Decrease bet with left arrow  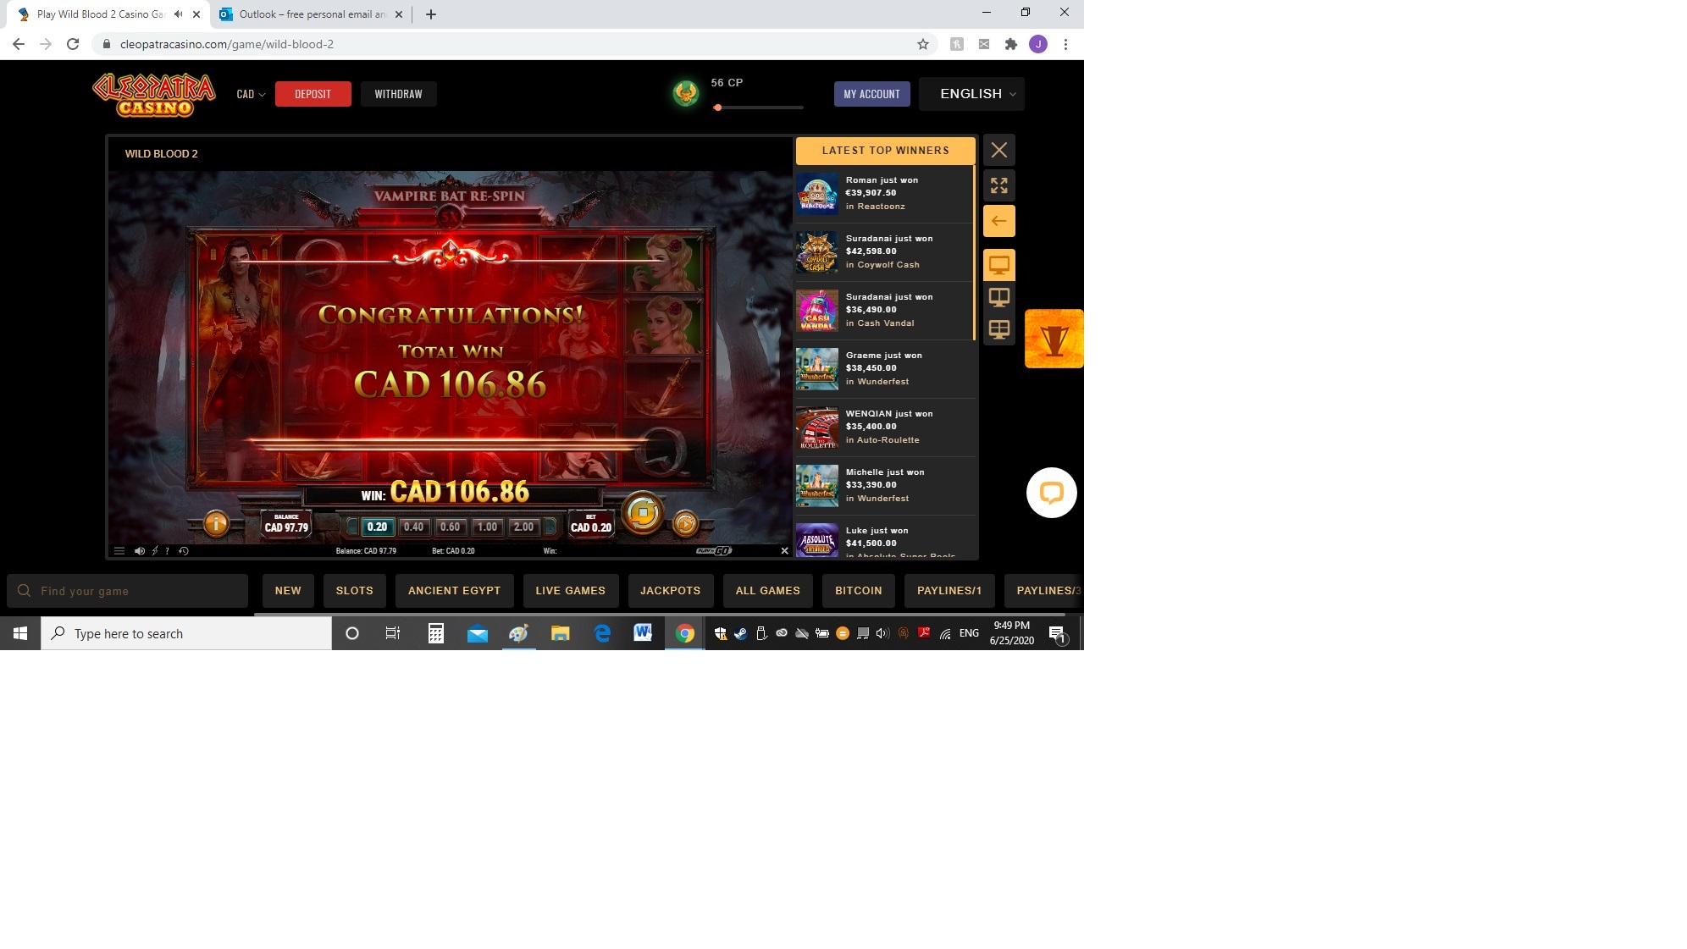pyautogui.click(x=352, y=527)
